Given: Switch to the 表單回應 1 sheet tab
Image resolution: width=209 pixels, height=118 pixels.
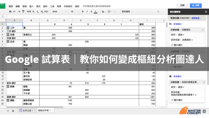Looking at the screenshot, I should coord(27,111).
